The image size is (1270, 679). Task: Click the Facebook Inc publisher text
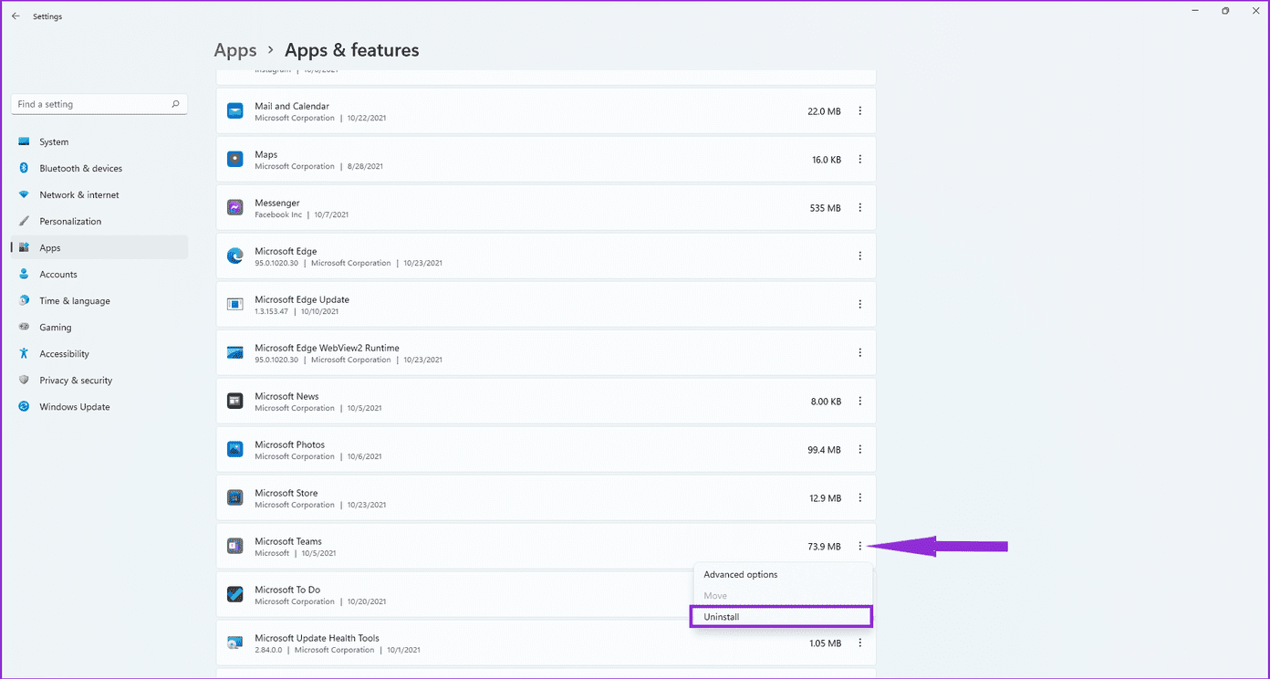click(278, 214)
